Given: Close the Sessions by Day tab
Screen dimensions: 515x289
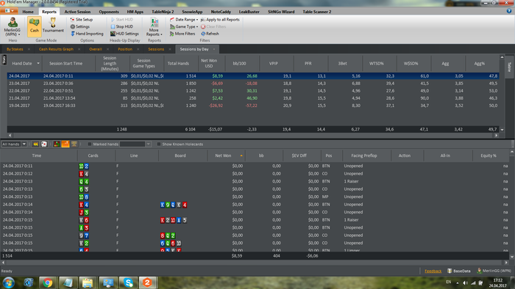Looking at the screenshot, I should (214, 49).
